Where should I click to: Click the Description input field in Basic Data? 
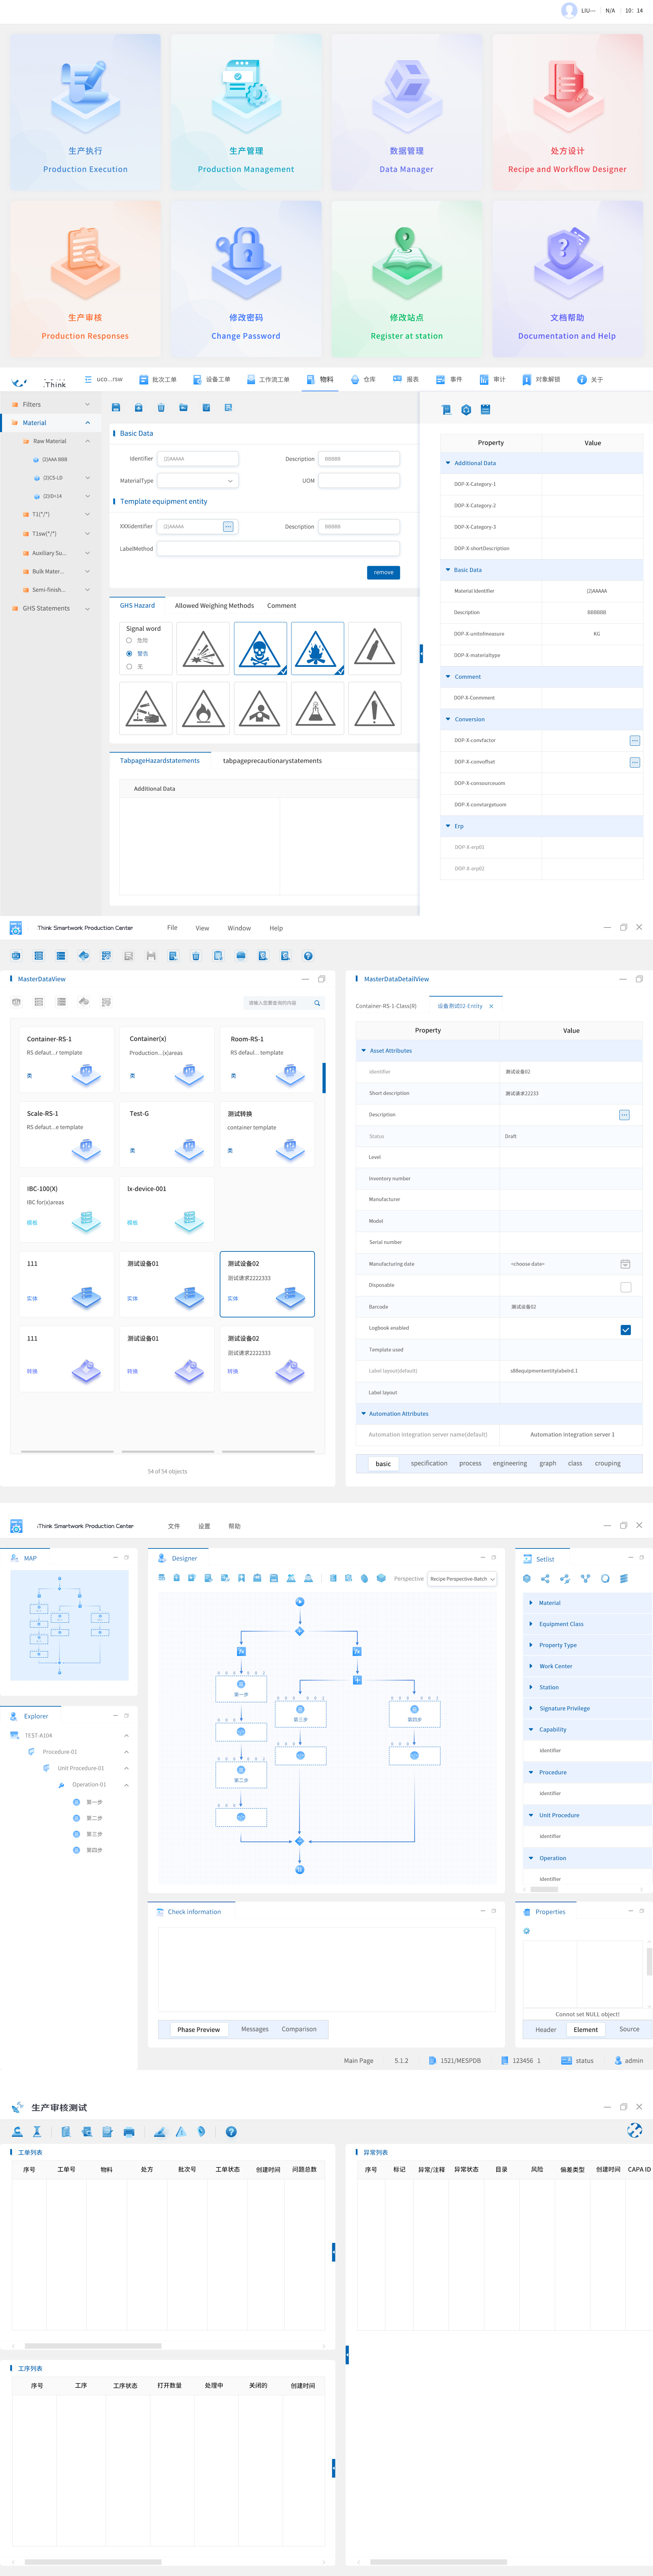359,459
